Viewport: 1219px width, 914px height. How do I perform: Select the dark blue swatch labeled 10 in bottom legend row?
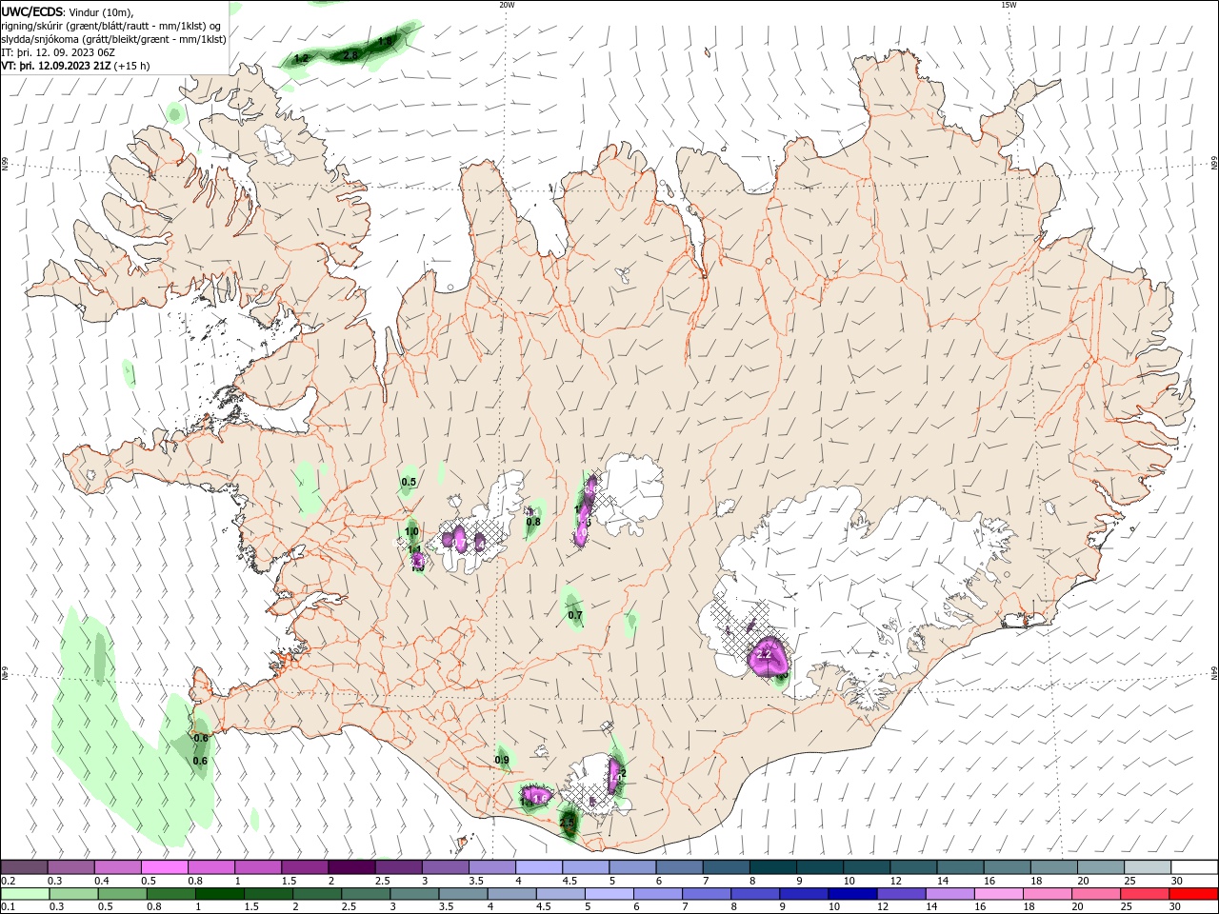point(851,894)
